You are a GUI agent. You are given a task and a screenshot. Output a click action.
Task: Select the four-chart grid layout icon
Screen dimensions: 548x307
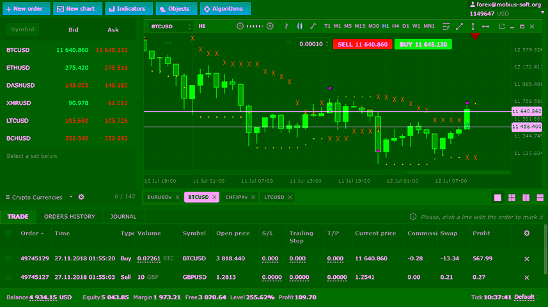[511, 198]
